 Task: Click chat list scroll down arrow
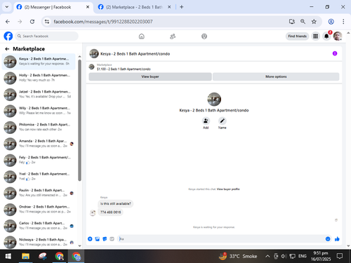coord(79,245)
